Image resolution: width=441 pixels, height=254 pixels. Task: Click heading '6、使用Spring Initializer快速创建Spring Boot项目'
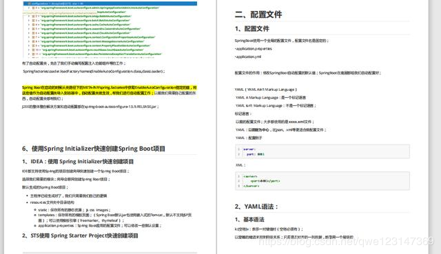coord(94,149)
